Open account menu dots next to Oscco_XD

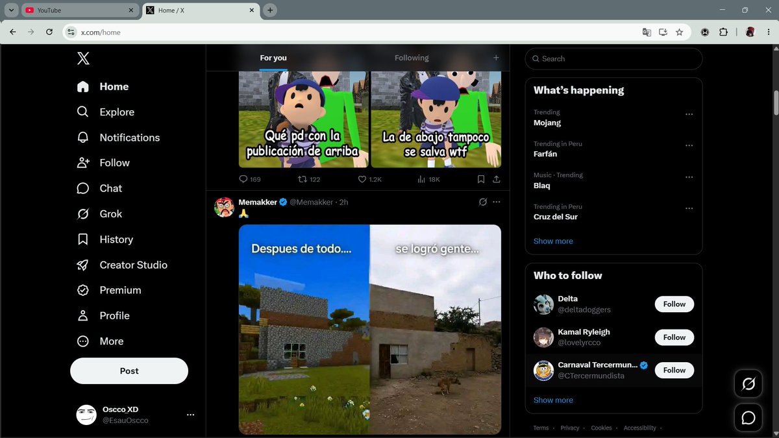(190, 415)
